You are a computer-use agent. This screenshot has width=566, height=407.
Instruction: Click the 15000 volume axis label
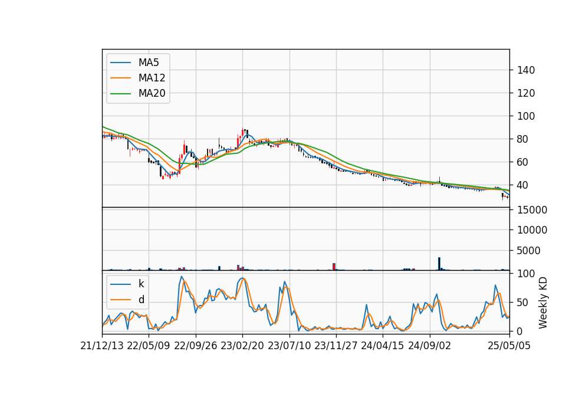[x=532, y=210]
